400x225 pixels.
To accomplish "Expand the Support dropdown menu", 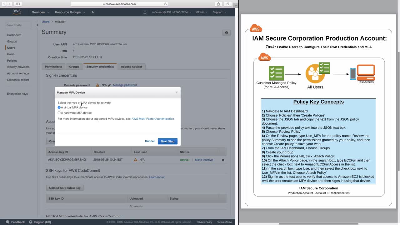I will 219,12.
